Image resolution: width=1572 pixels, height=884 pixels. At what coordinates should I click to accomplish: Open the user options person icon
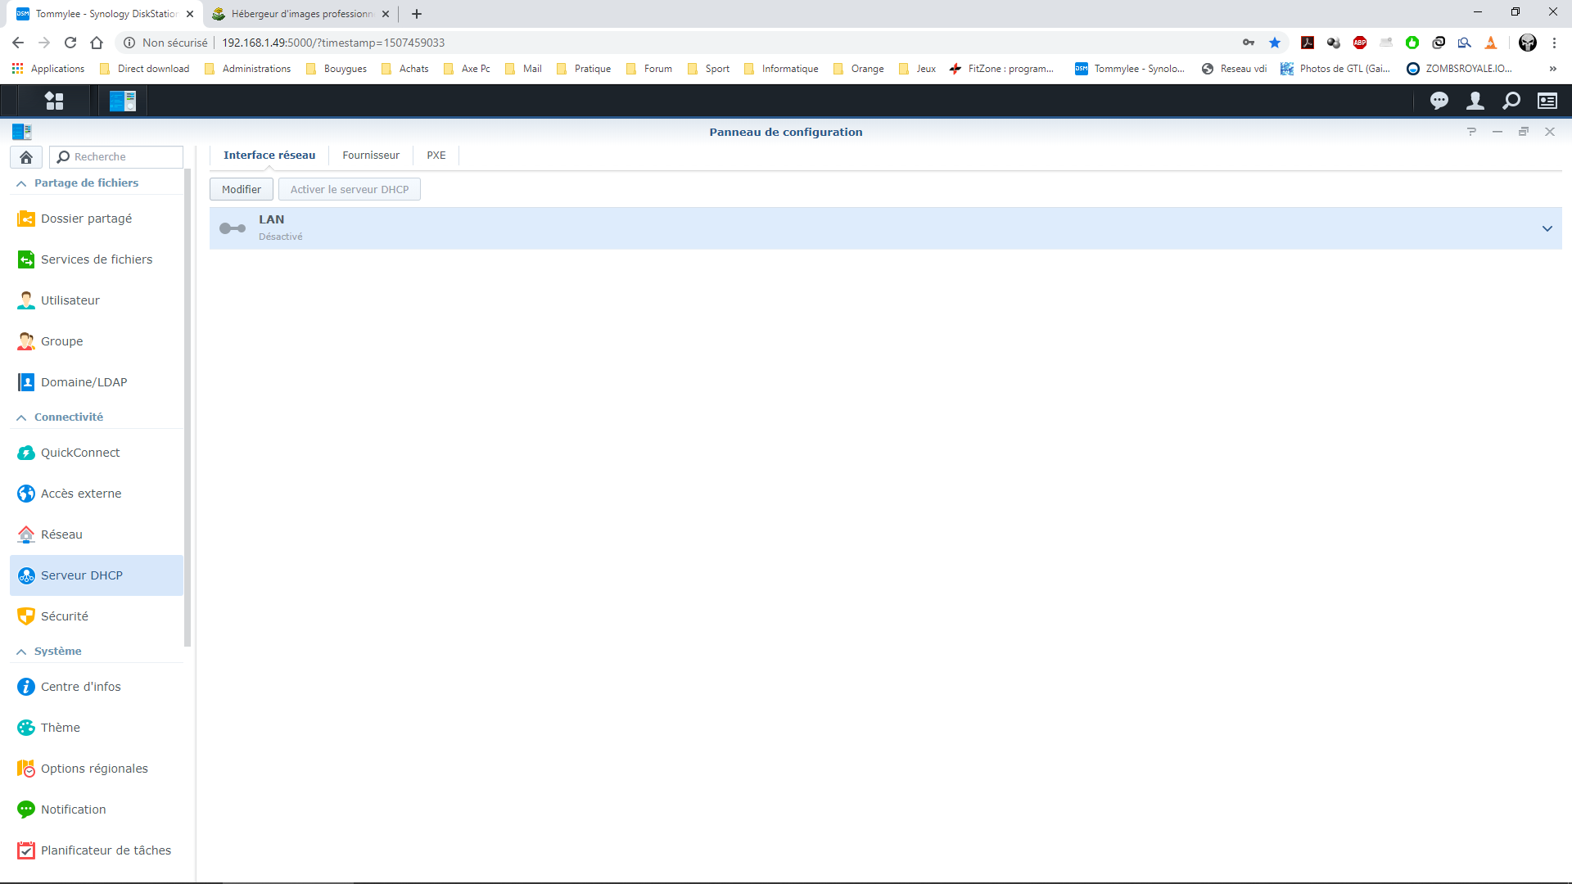coord(1475,101)
